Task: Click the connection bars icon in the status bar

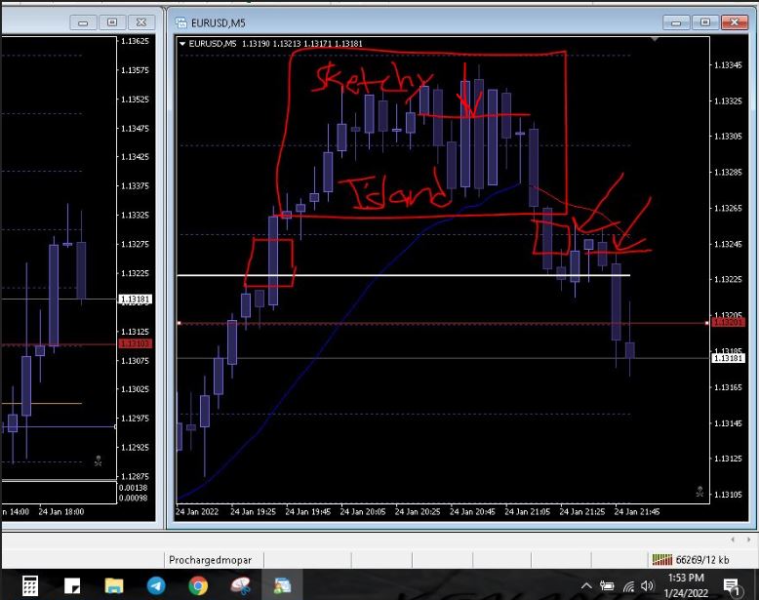Action: point(662,560)
